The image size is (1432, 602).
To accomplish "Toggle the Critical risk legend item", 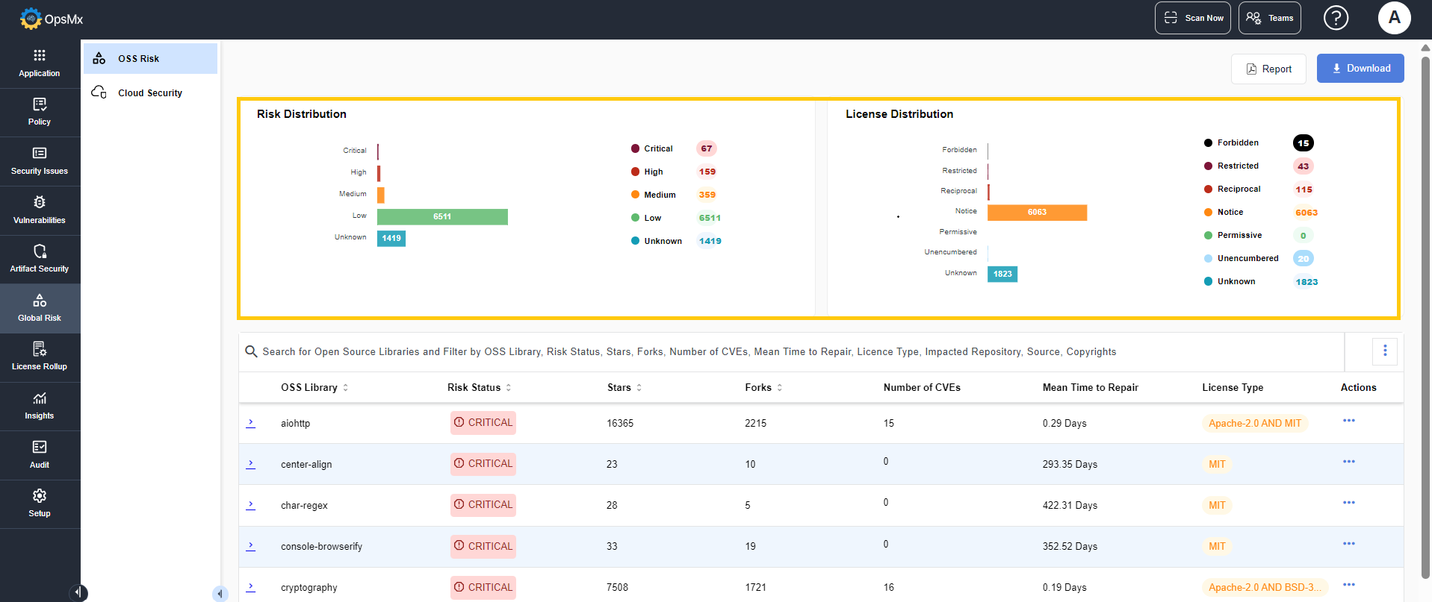I will (657, 148).
